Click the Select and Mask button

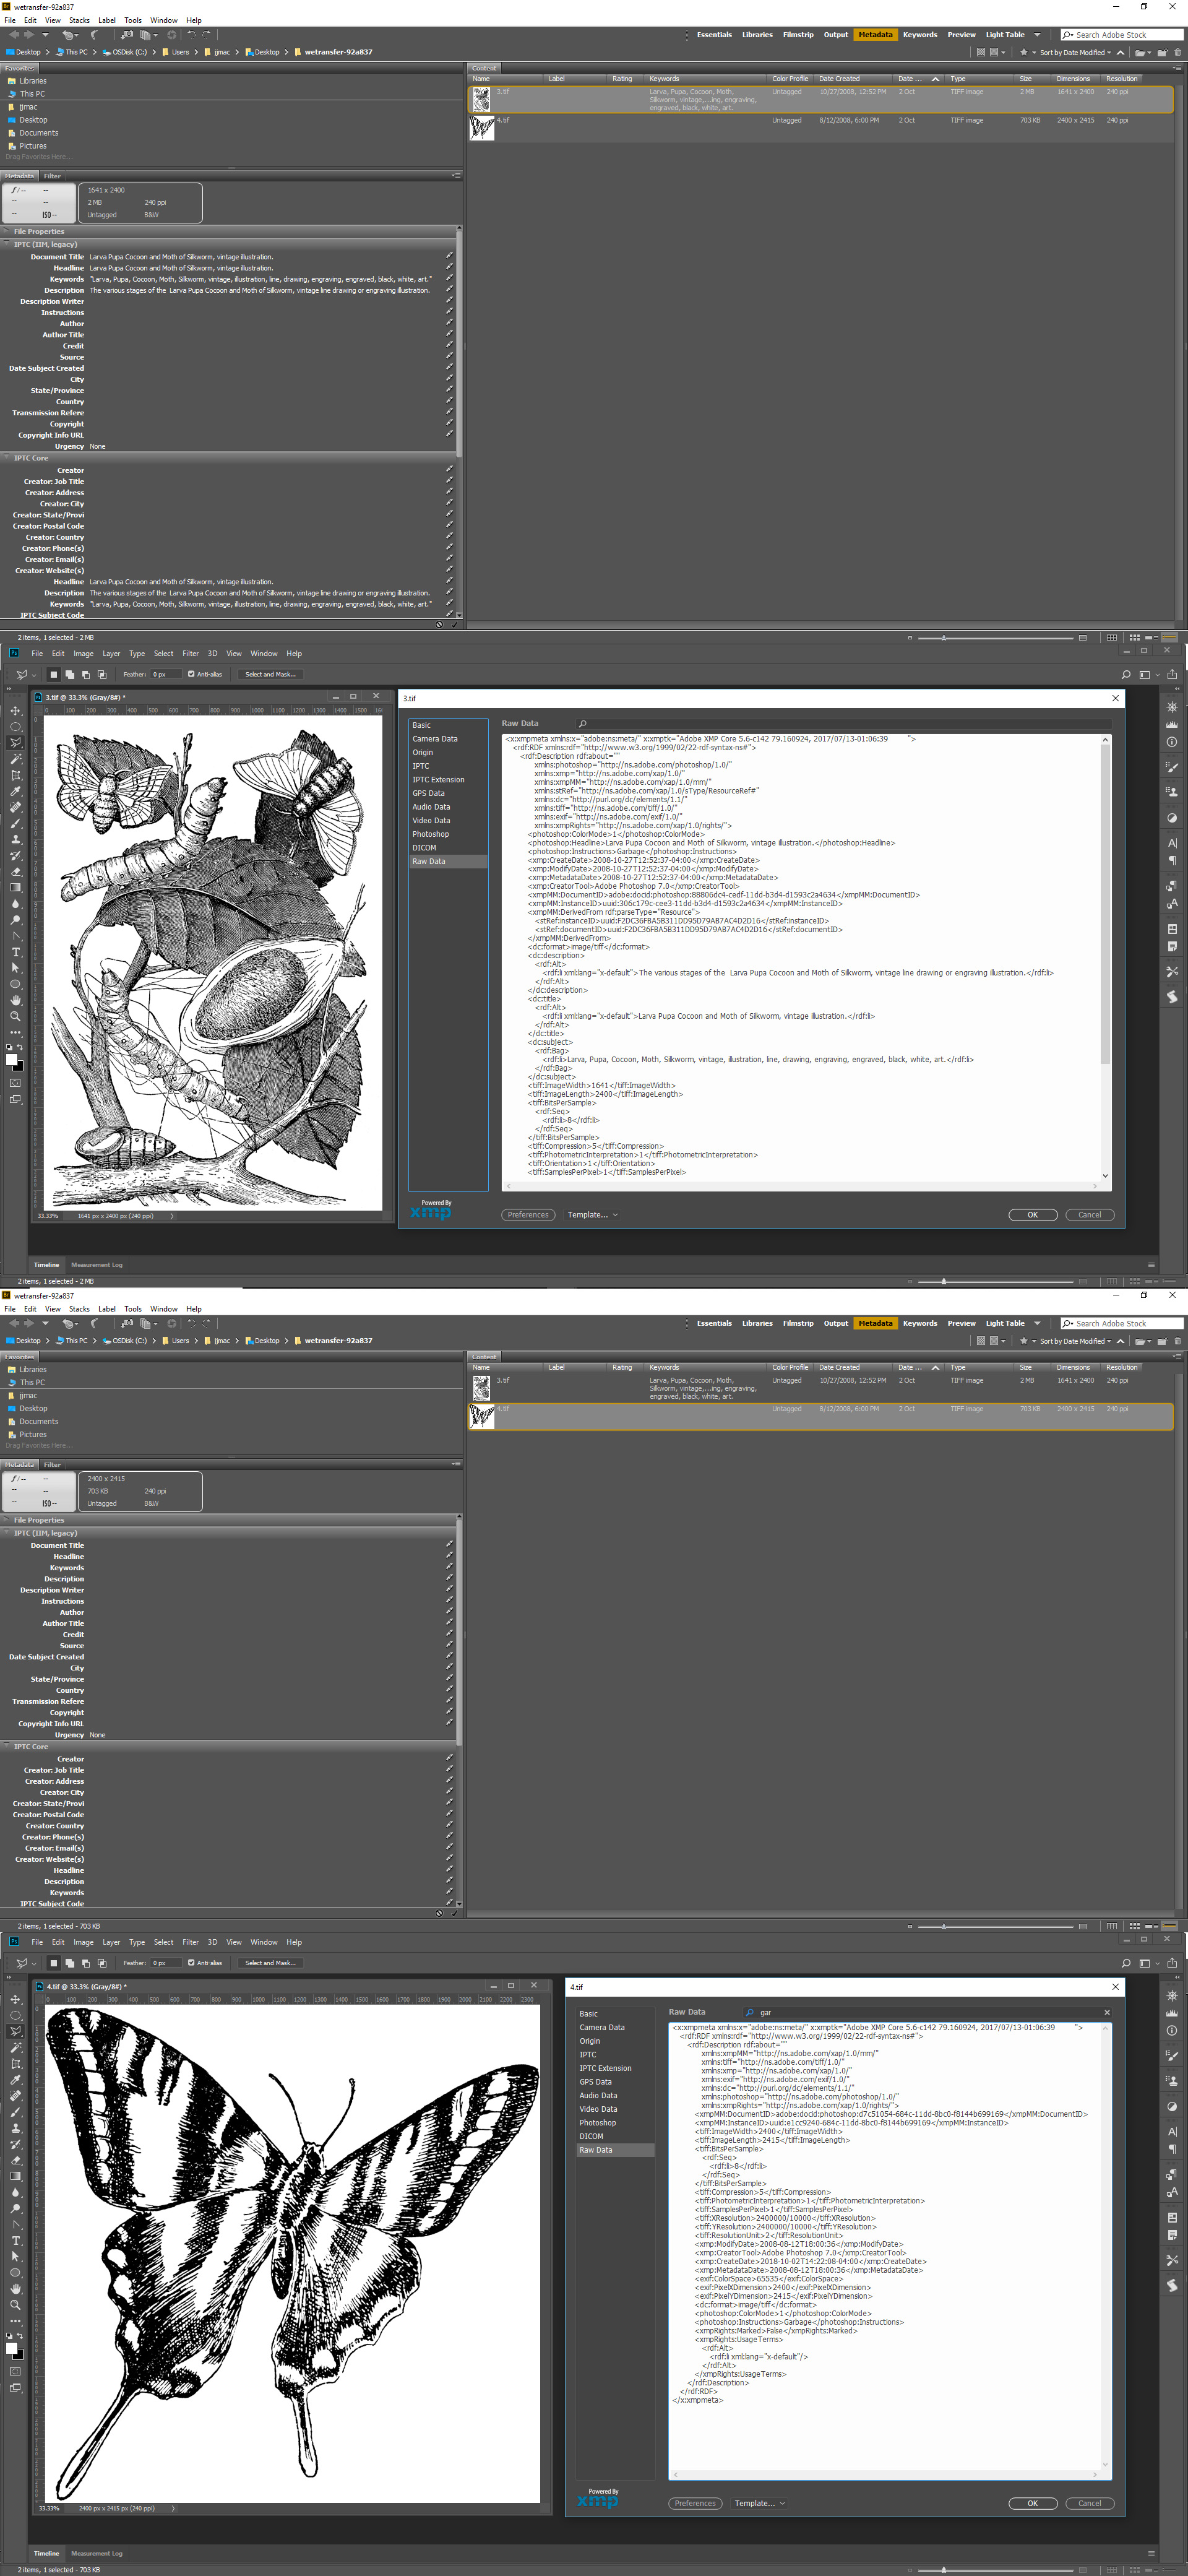tap(270, 674)
